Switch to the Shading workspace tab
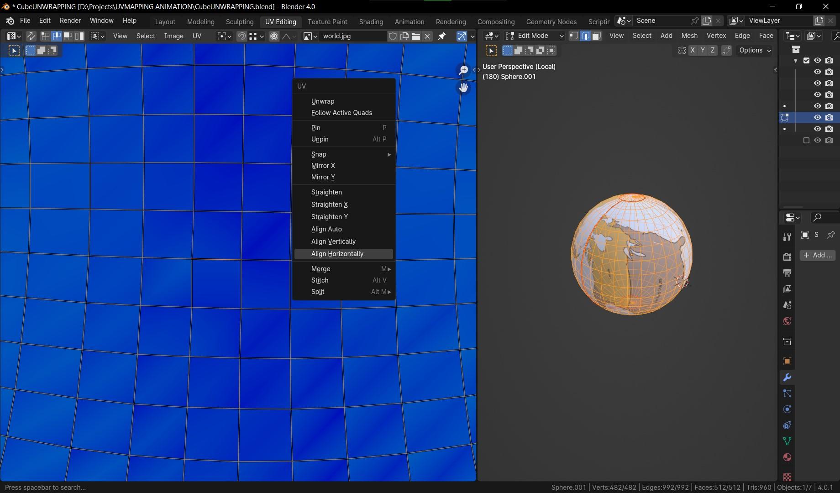Screen dimensions: 840x493 [371, 21]
